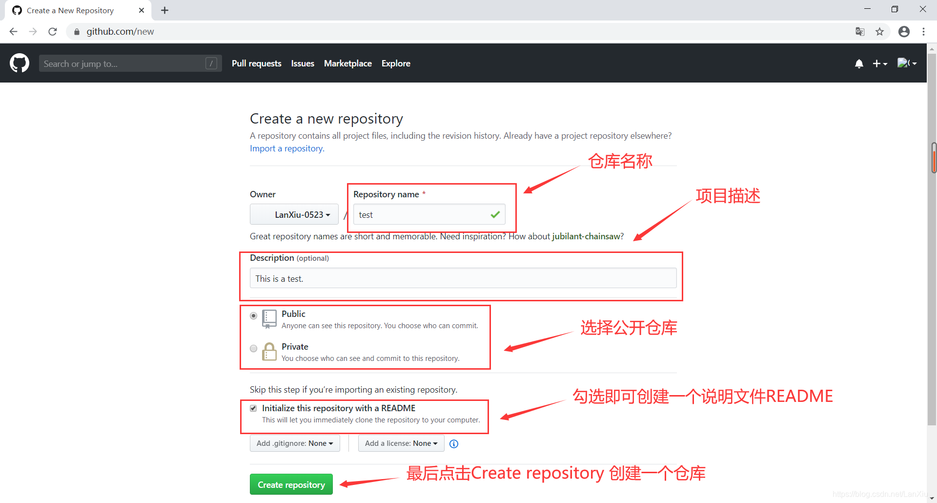Click the scrollbar up arrow
This screenshot has height=503, width=937.
tap(932, 49)
